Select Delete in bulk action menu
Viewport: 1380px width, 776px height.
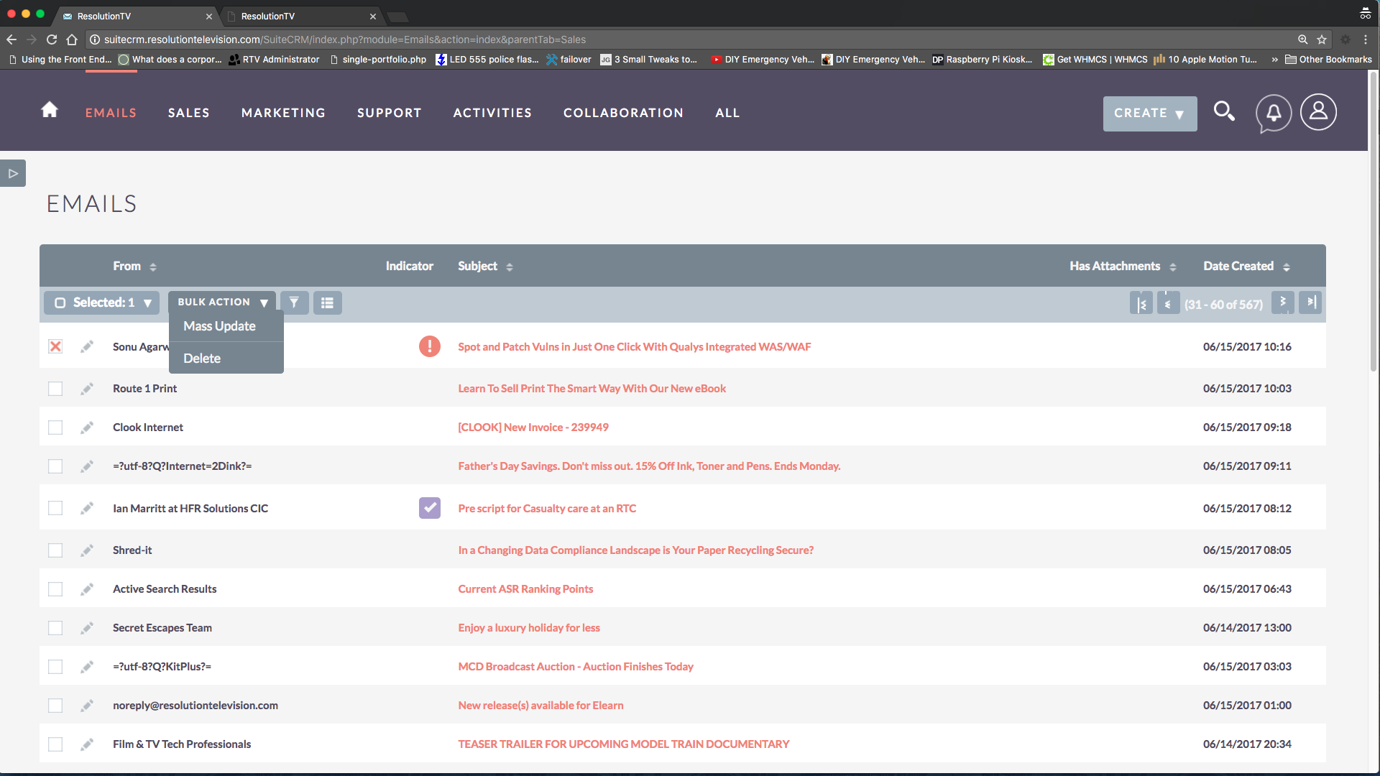[202, 359]
